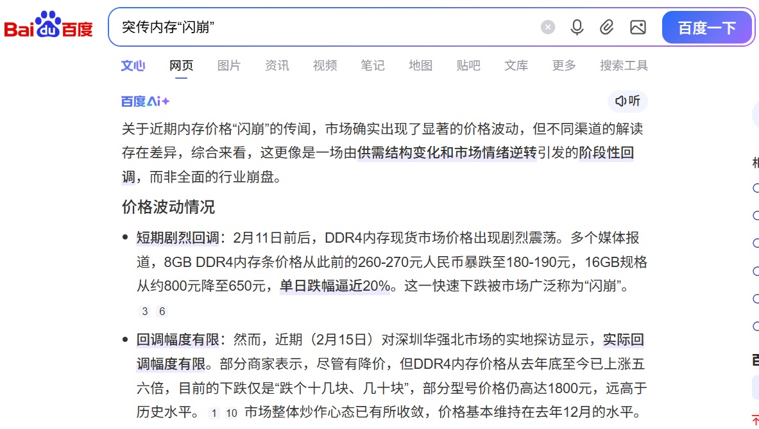This screenshot has width=759, height=429.
Task: Click highlighted text 短期剧烈回调
Action: click(x=178, y=238)
